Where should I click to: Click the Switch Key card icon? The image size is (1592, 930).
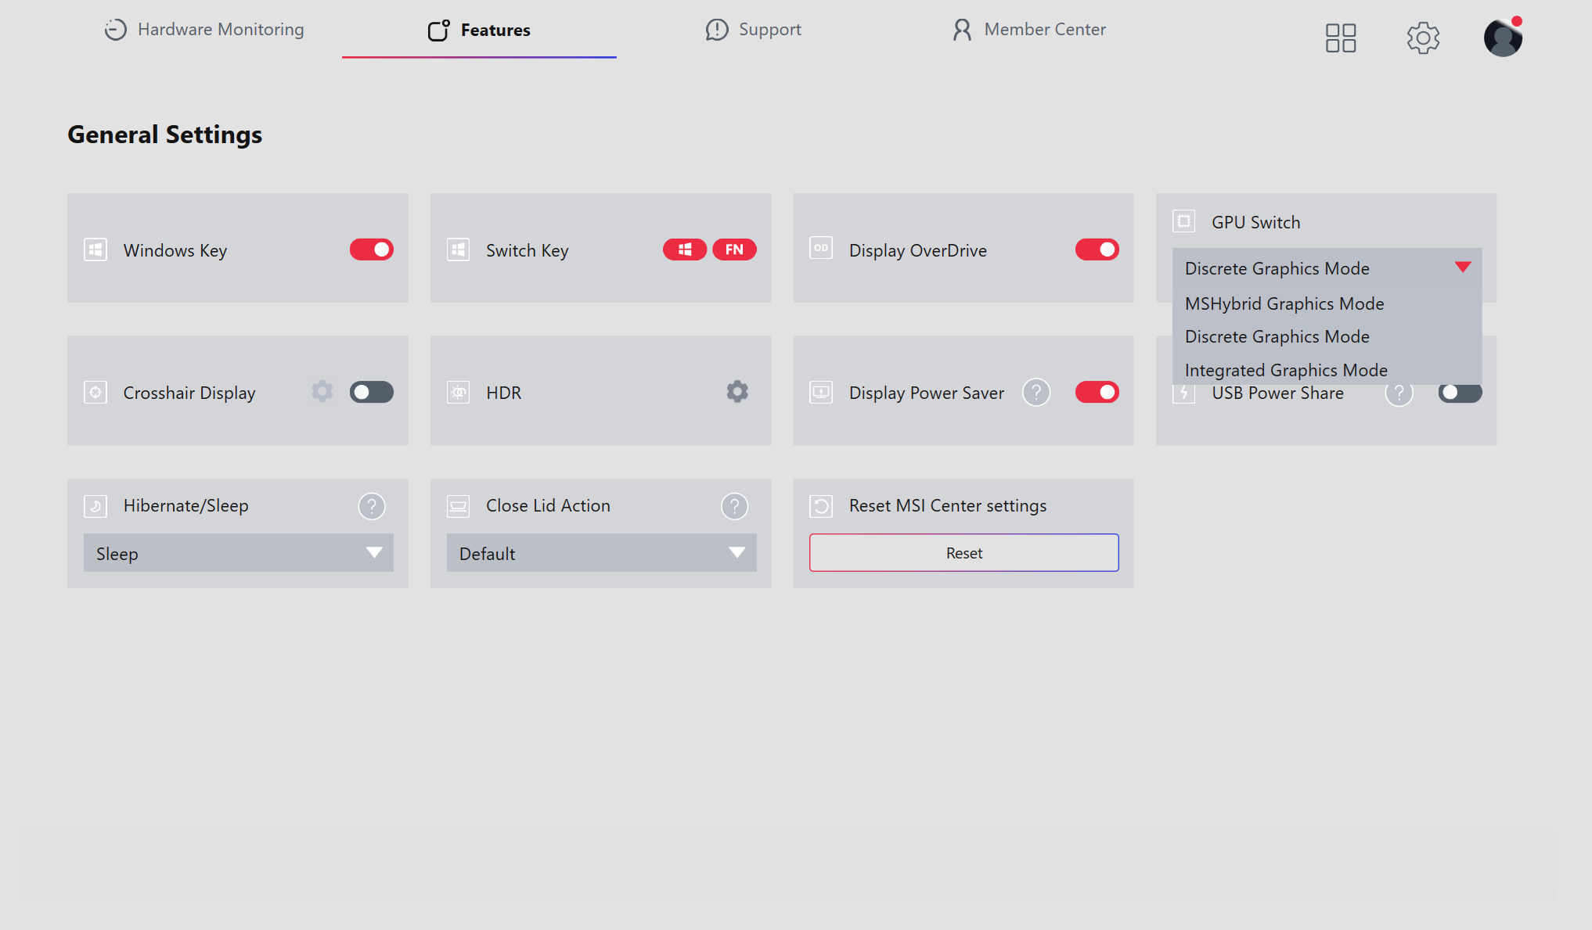coord(459,250)
